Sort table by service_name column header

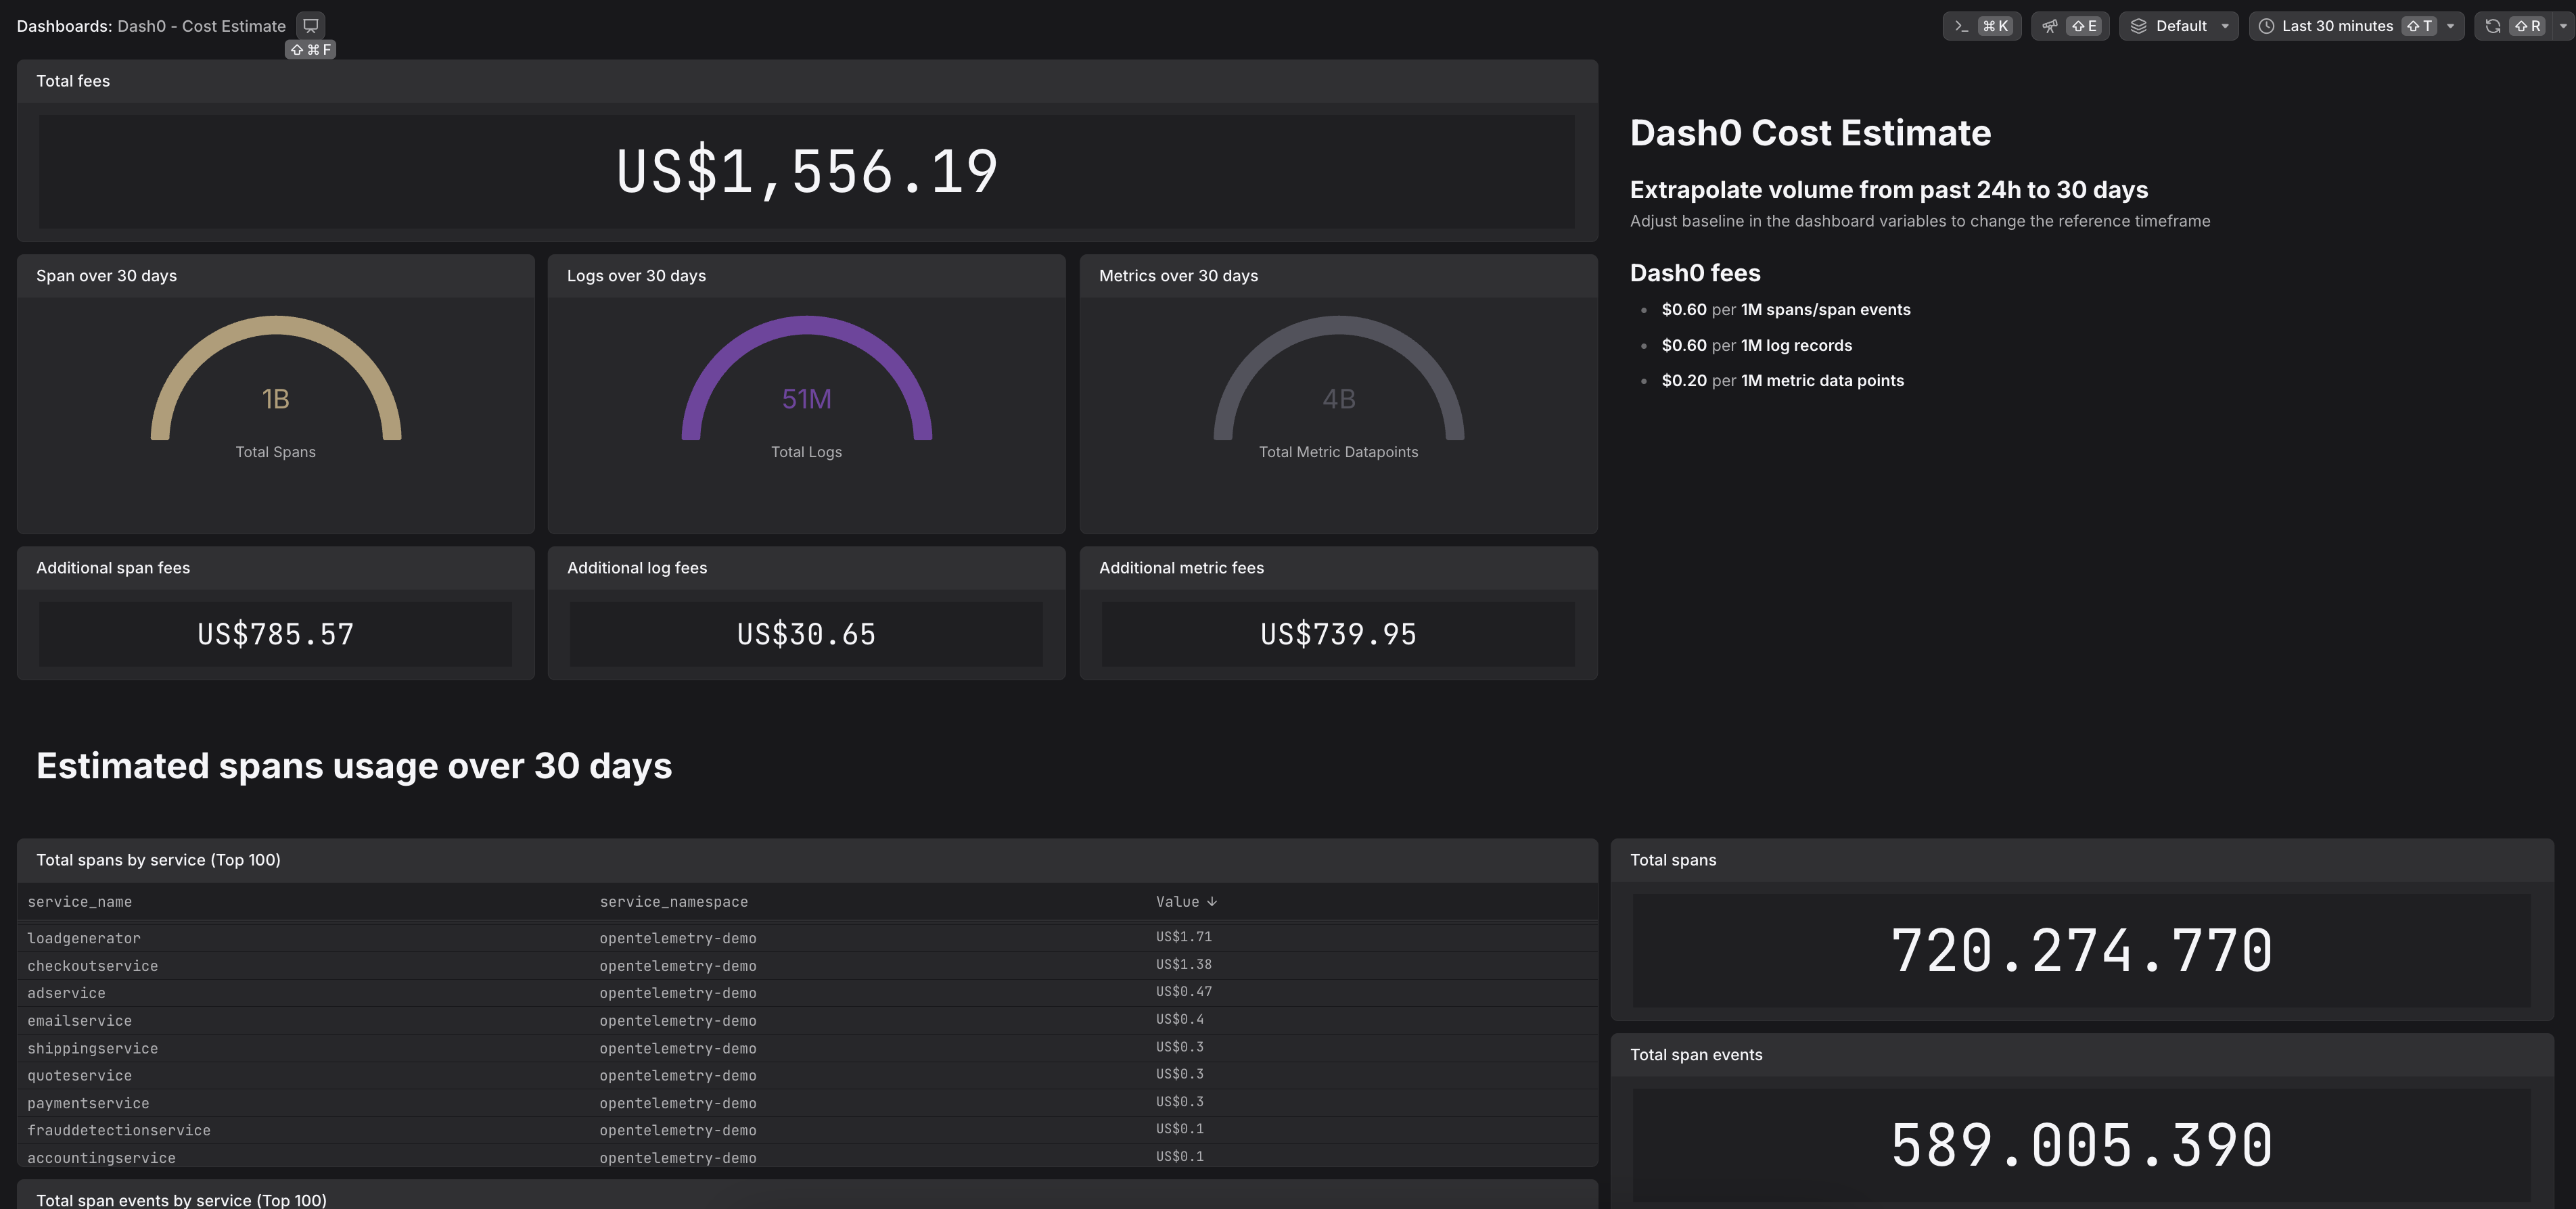click(x=80, y=901)
